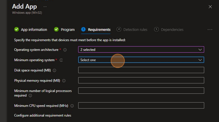Open the Minimum operating system dropdown
Screen dimensions: 219x122
click(x=141, y=60)
